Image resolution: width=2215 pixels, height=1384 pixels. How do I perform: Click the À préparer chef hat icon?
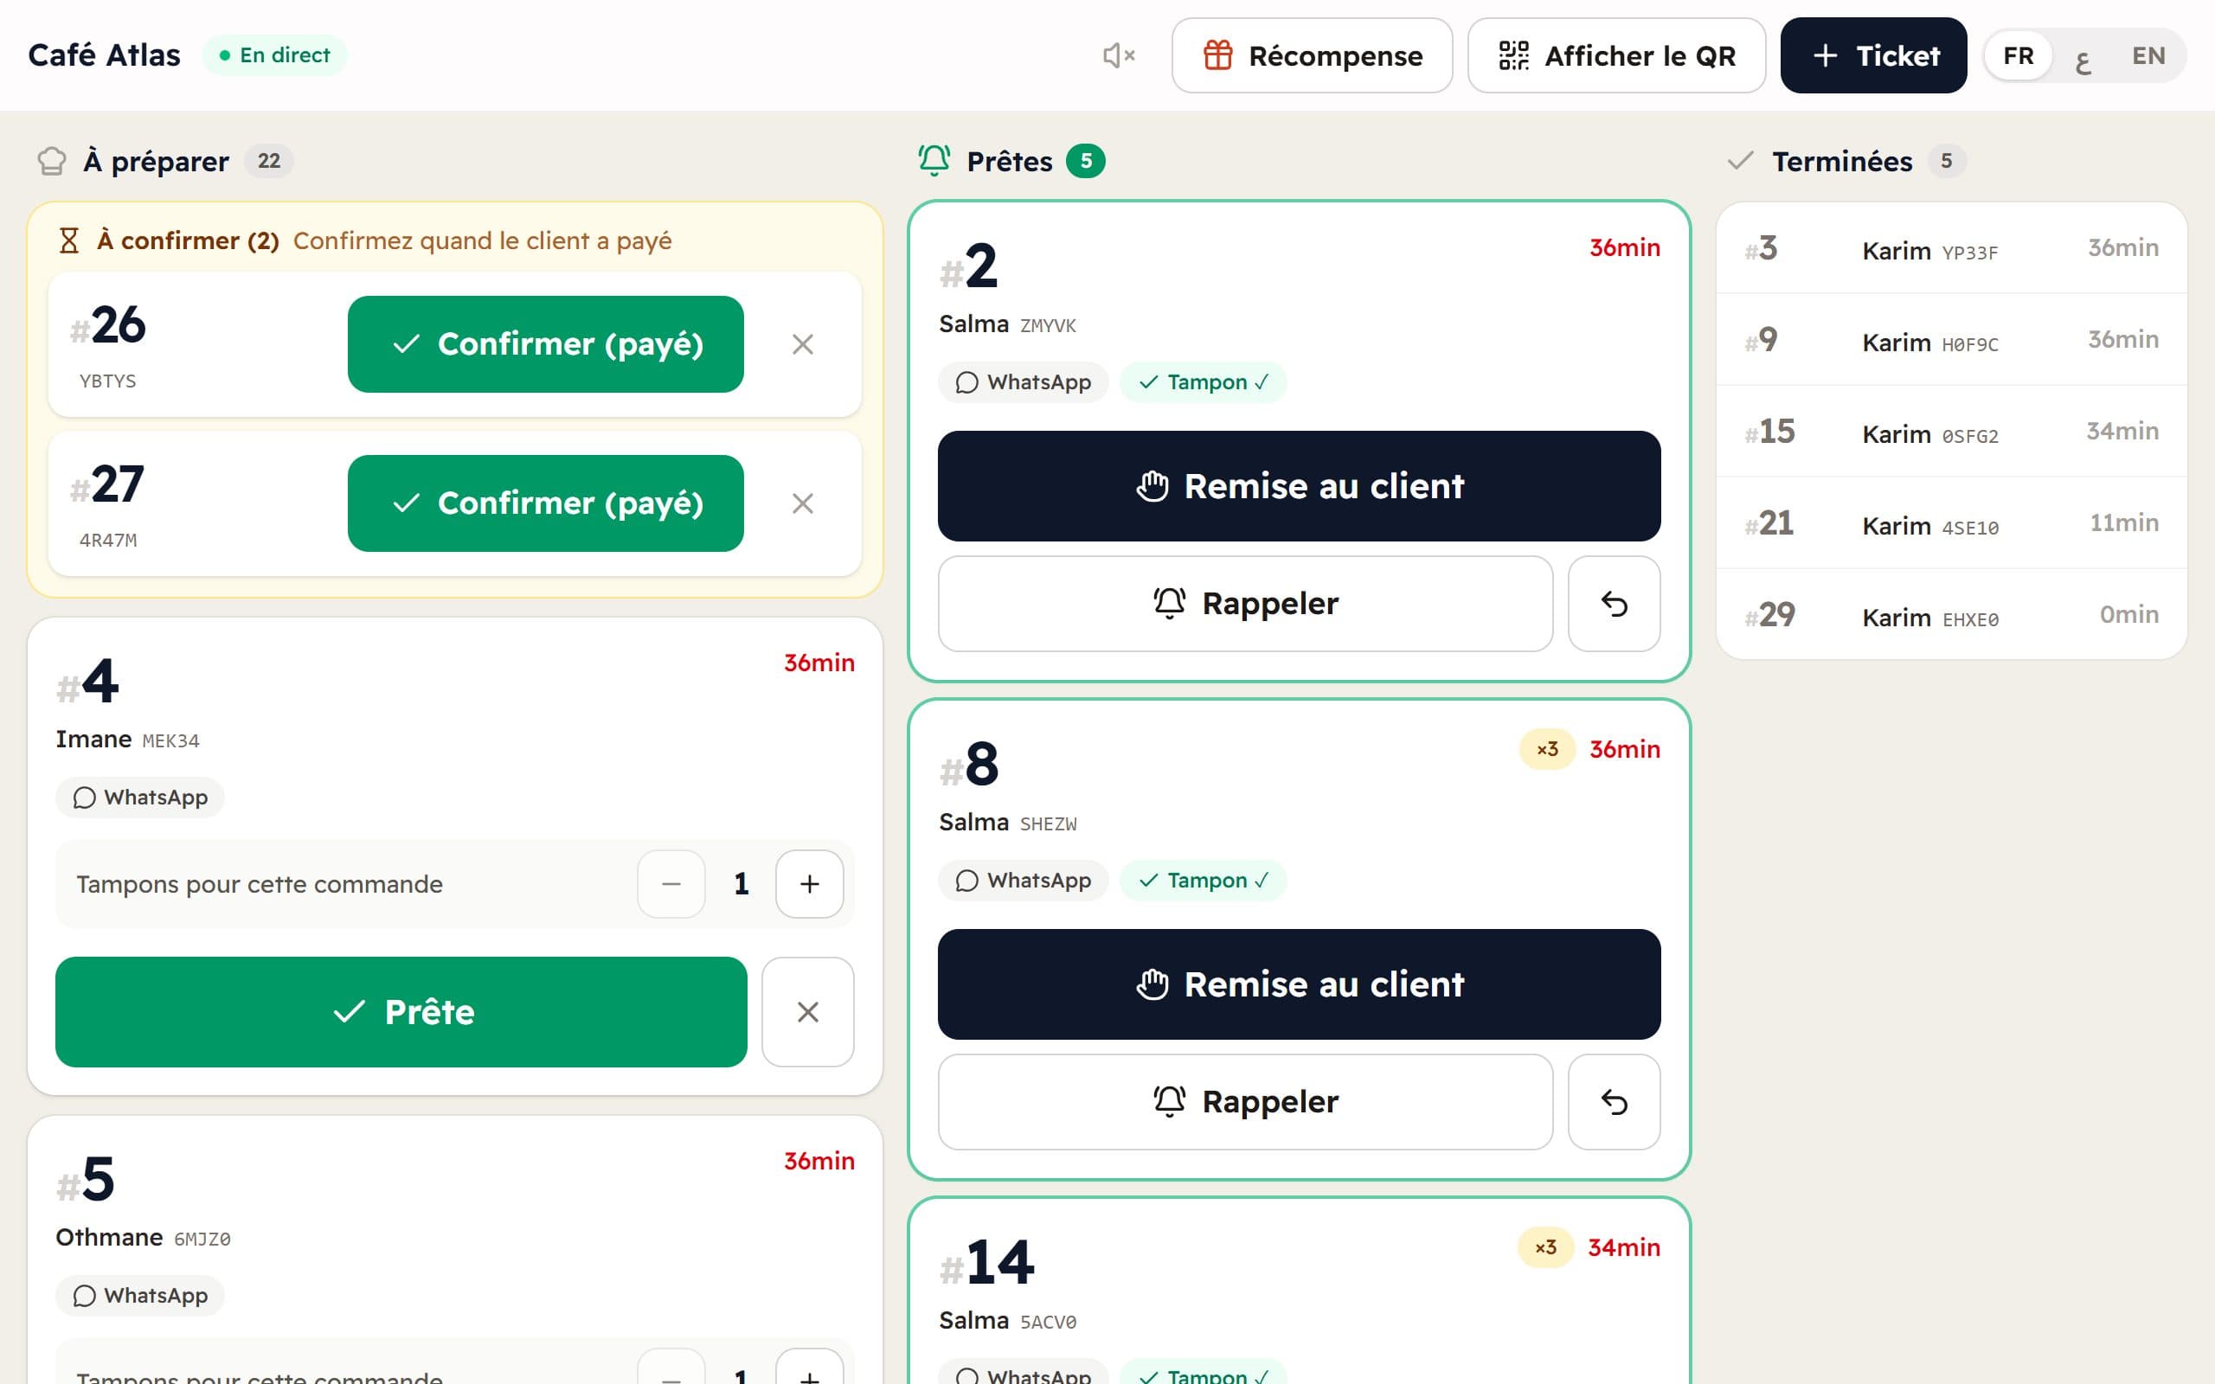click(x=52, y=161)
